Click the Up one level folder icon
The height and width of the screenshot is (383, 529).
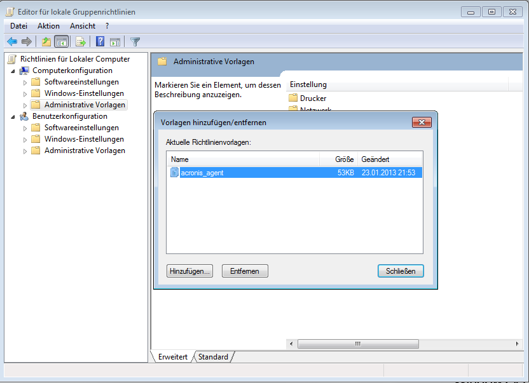tap(46, 42)
